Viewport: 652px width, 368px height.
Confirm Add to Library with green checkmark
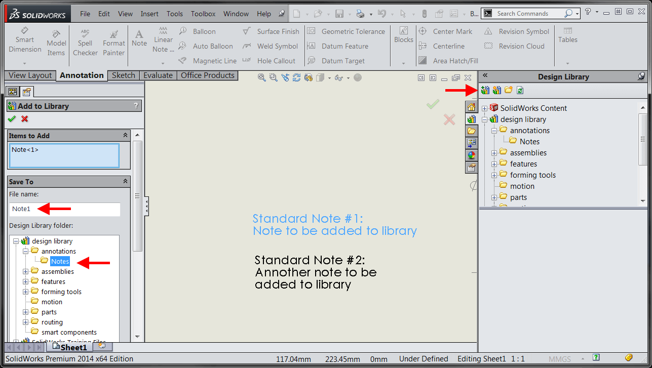pos(12,118)
